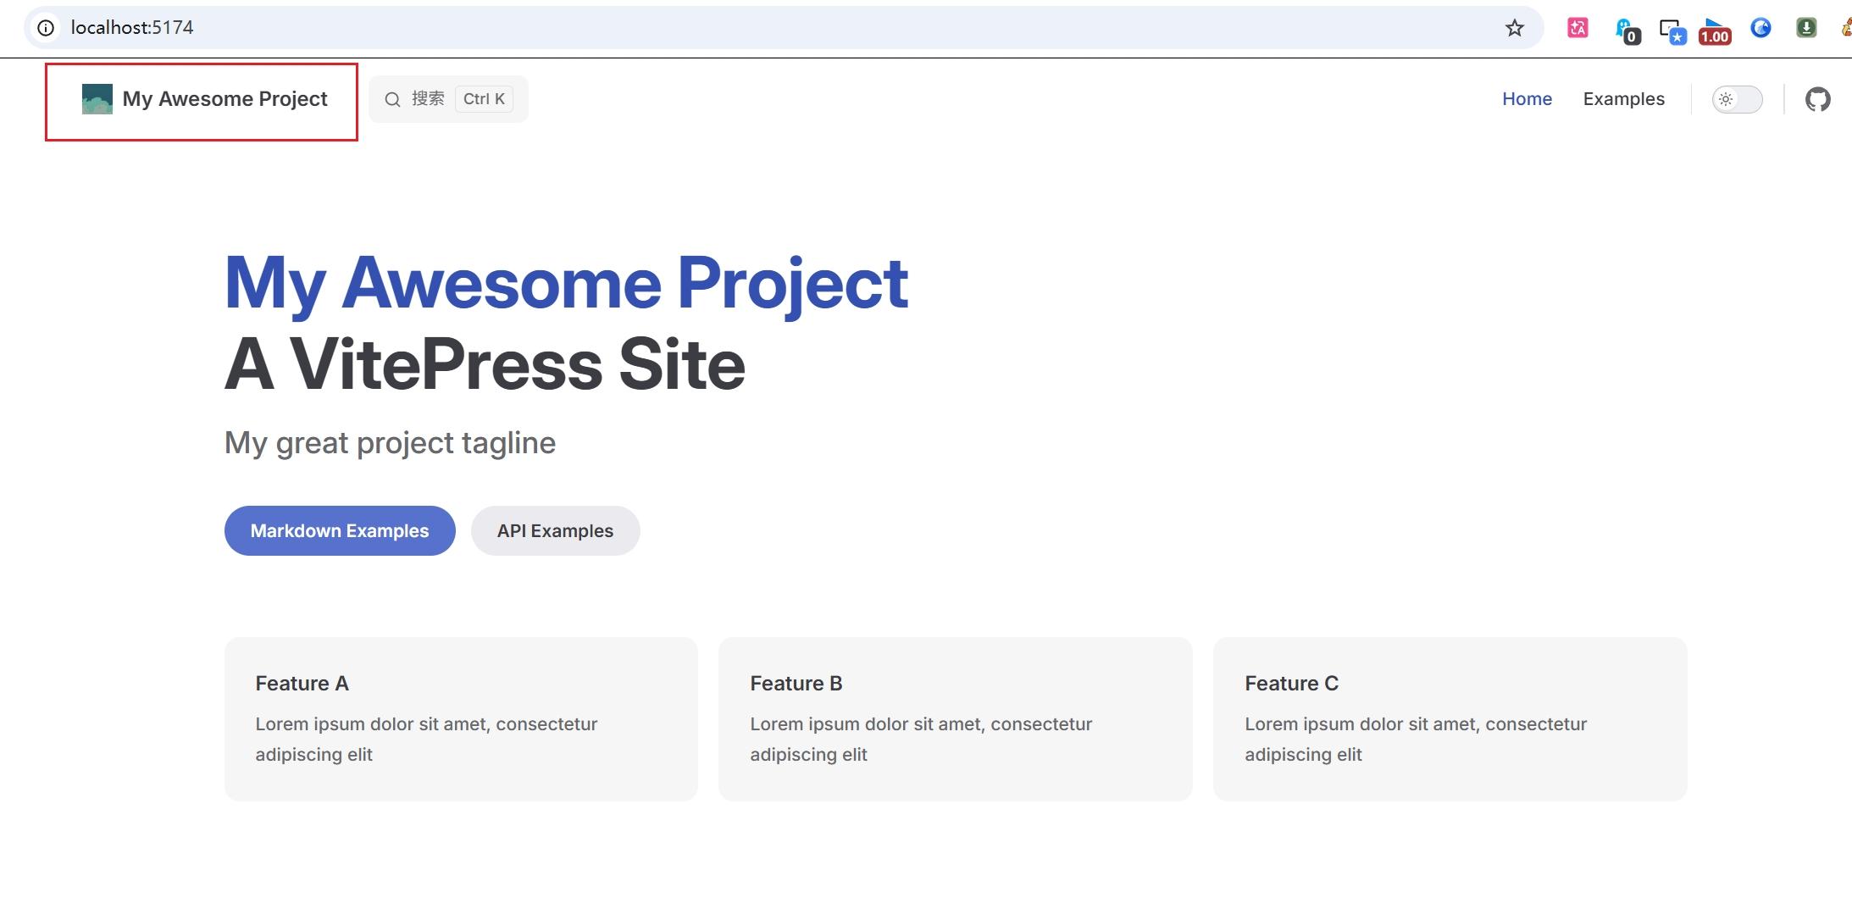Image resolution: width=1852 pixels, height=909 pixels.
Task: Click the site logo image beside project title
Action: click(97, 99)
